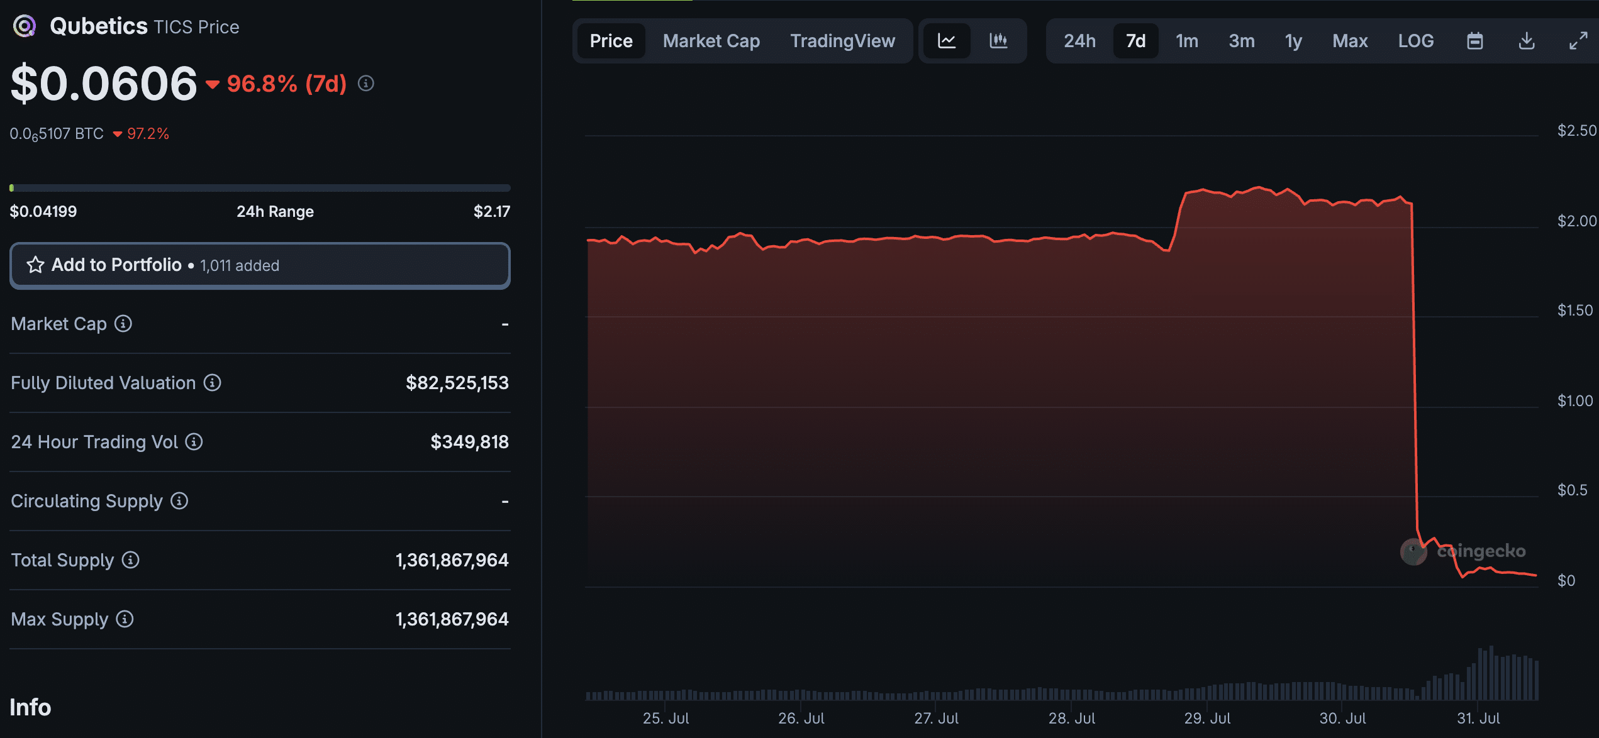
Task: Open the Total Supply info icon
Action: [130, 559]
